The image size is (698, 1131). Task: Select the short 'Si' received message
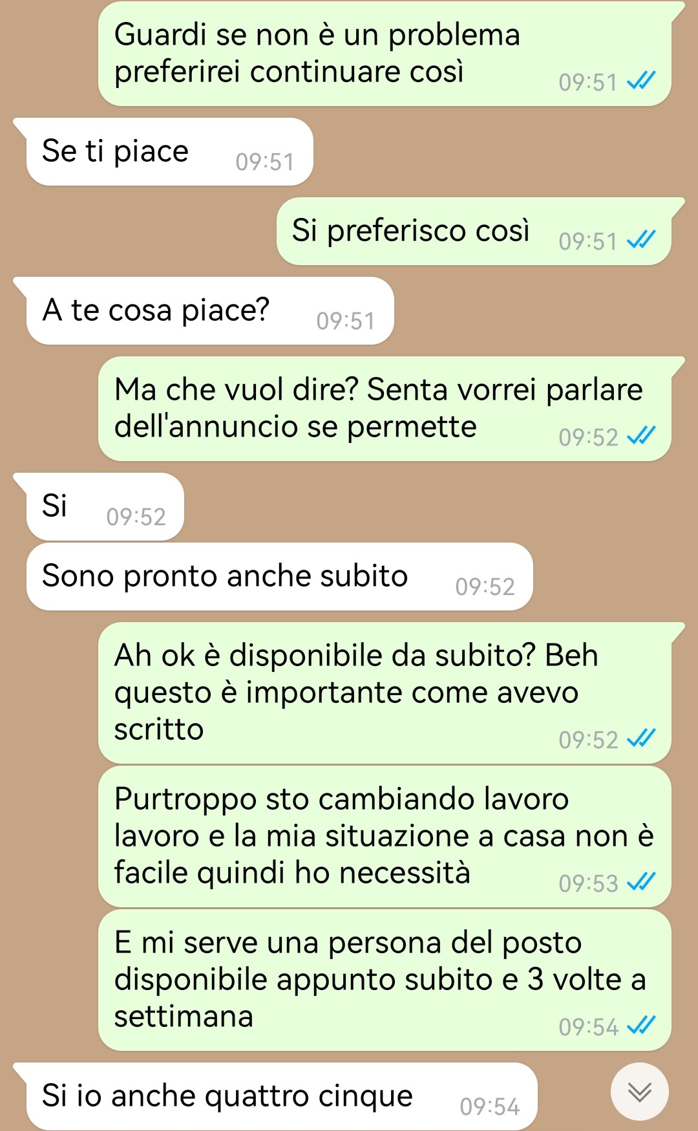105,507
